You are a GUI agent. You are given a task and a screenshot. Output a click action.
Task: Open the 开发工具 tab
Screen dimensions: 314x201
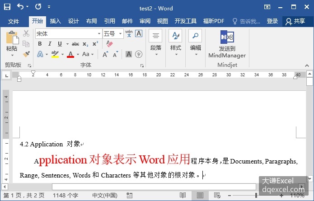pos(185,21)
